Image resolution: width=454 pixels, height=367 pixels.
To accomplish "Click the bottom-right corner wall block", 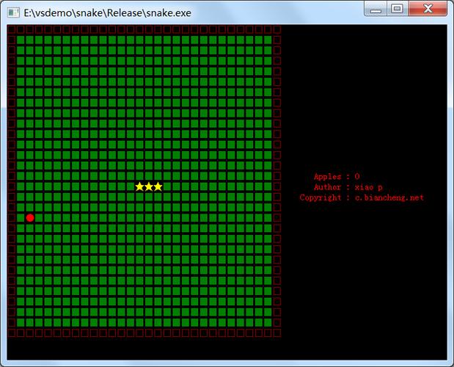I will (x=277, y=333).
